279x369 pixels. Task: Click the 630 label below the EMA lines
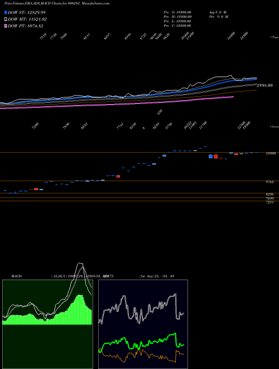click(x=160, y=112)
